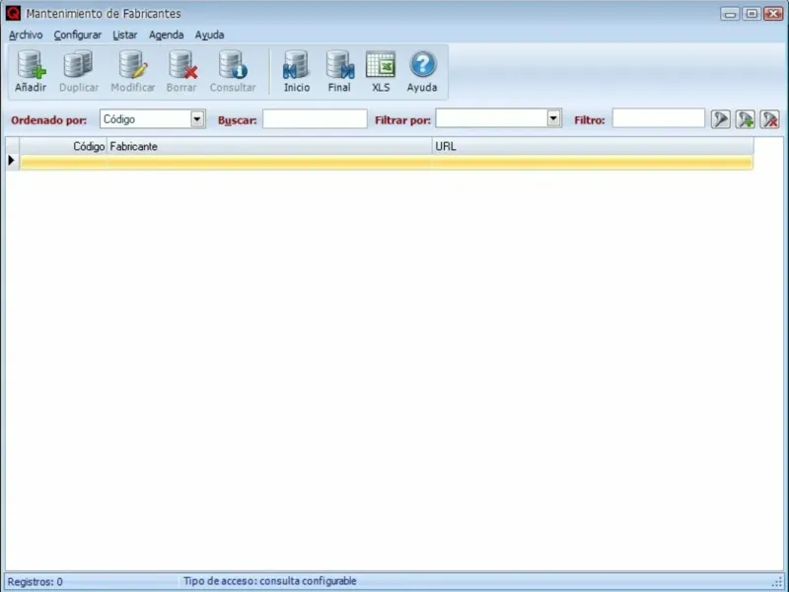Click the window resize grip corner
The width and height of the screenshot is (789, 592).
(x=778, y=582)
